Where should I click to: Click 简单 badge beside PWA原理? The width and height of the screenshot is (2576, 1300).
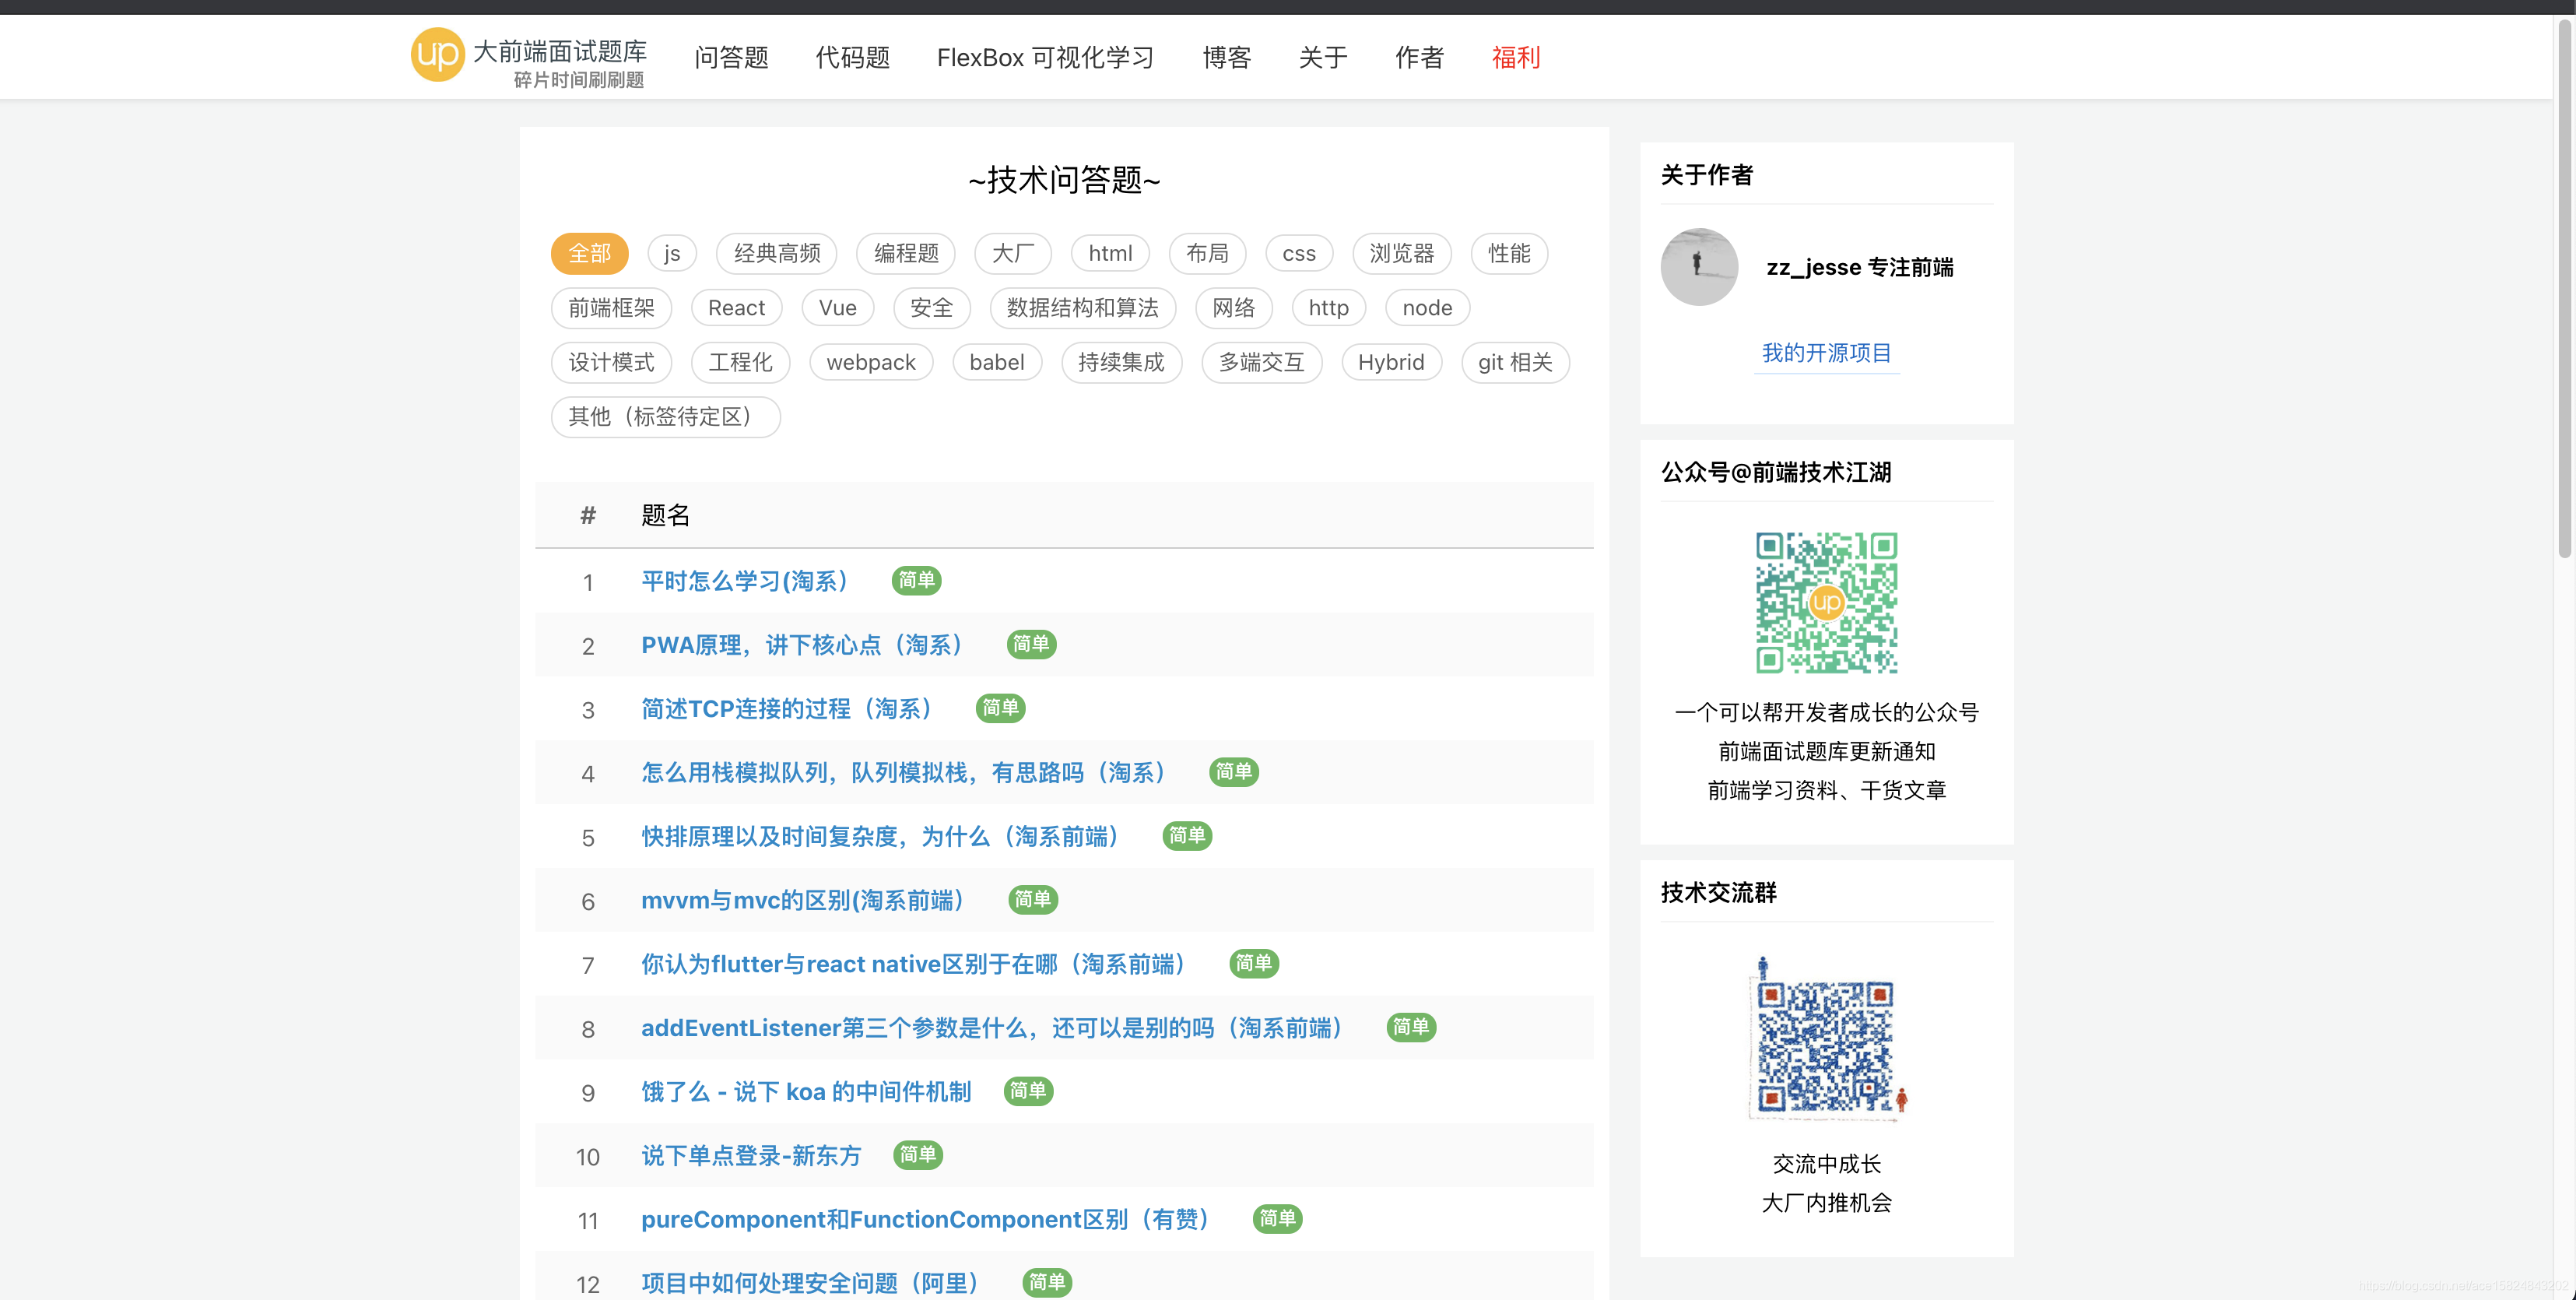[x=1031, y=644]
